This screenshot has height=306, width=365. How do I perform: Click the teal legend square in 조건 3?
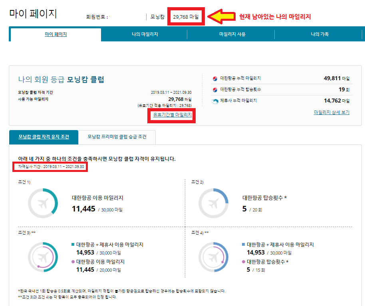pos(73,245)
